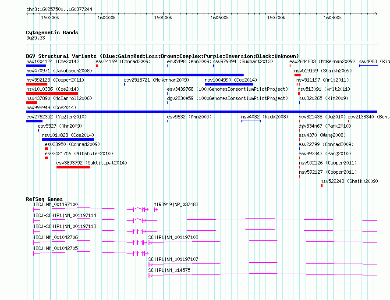
Task: Click the nsv519199 (Shaikh2009) red bar
Action: 298,75
